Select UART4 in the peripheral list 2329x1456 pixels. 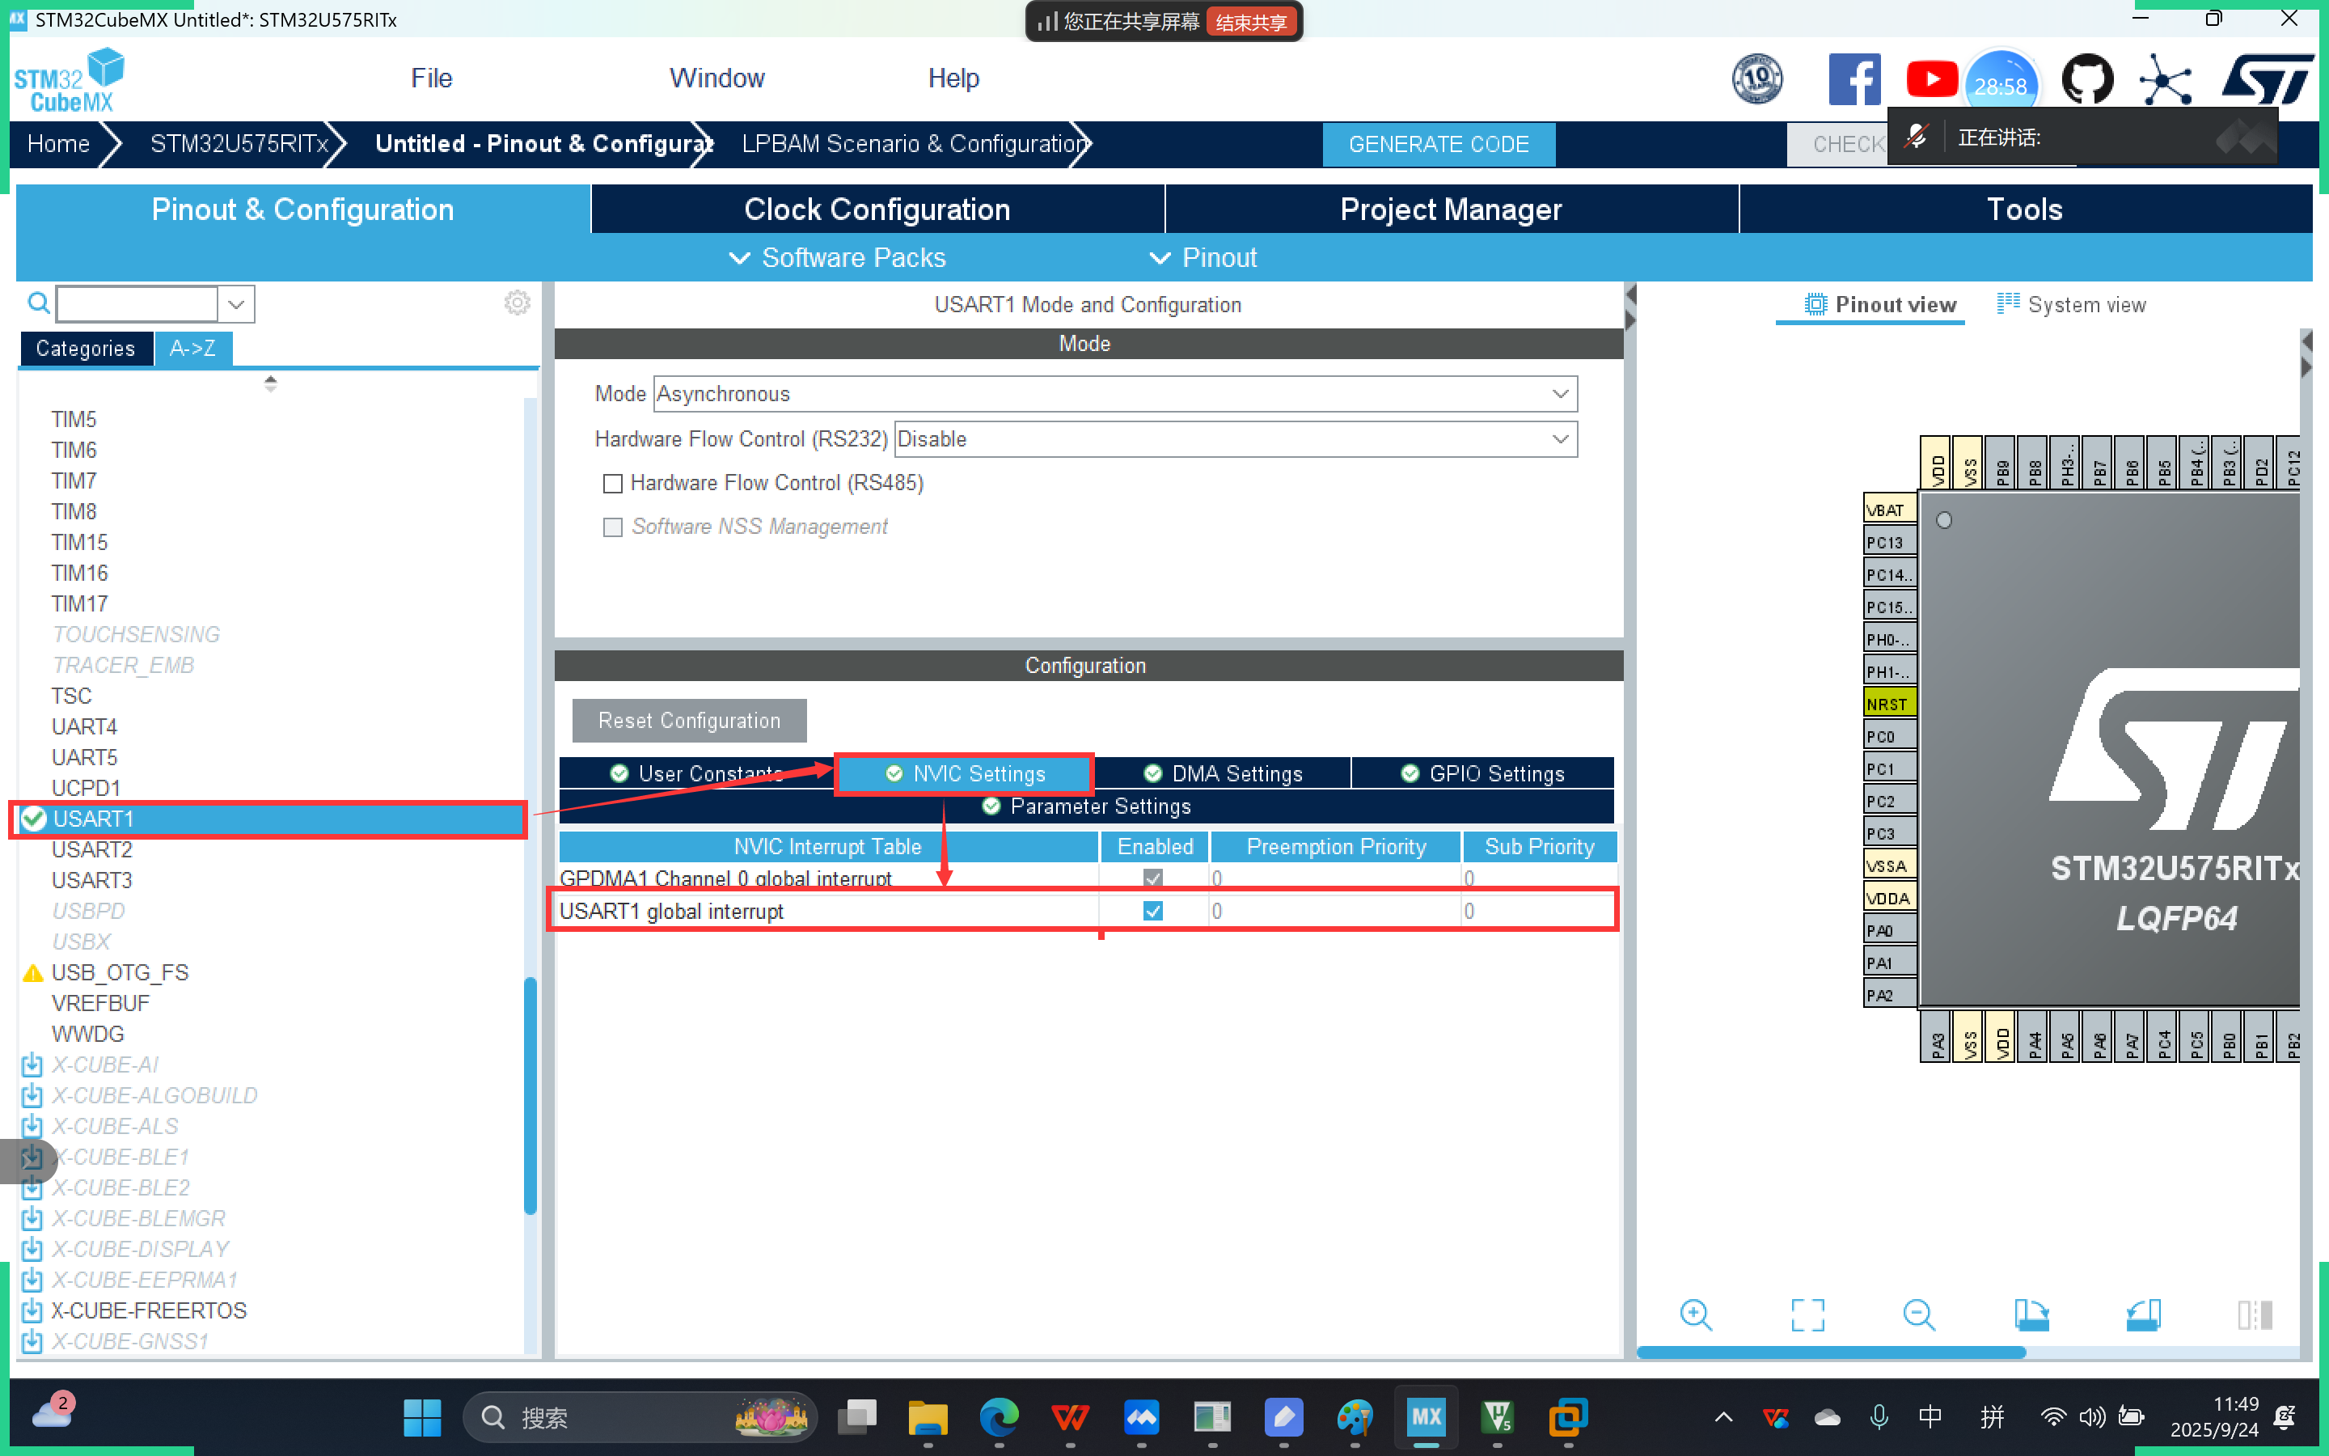click(x=84, y=726)
